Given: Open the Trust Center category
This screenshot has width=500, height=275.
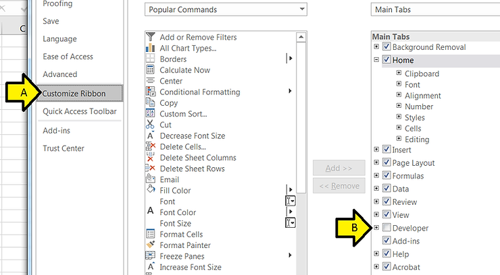Looking at the screenshot, I should coord(64,148).
